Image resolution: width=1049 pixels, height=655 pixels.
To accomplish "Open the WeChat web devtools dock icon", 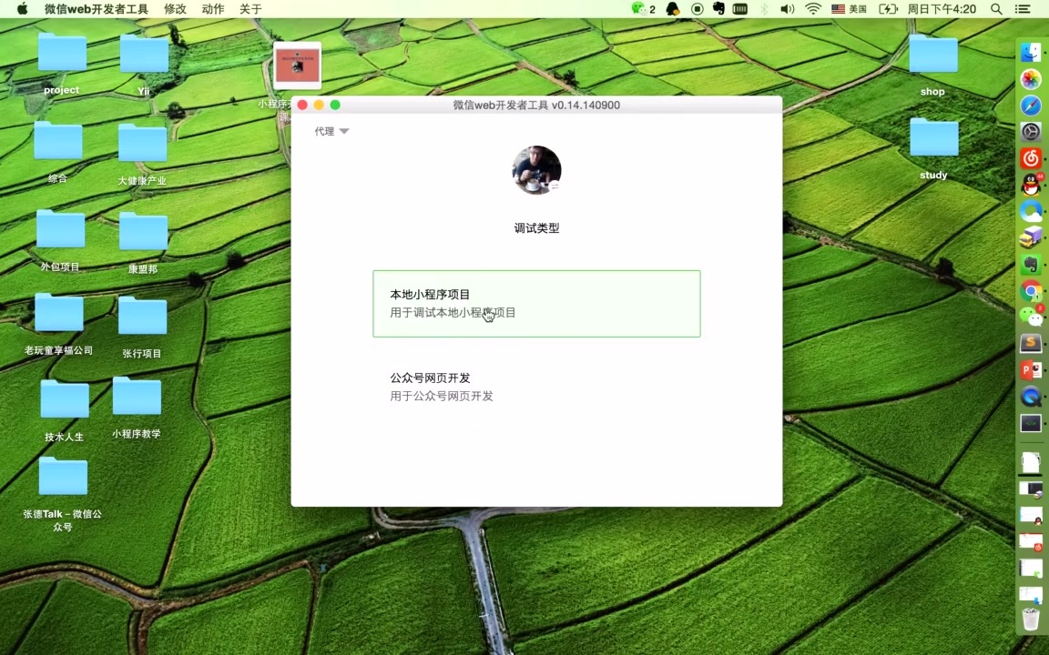I will tap(1031, 423).
